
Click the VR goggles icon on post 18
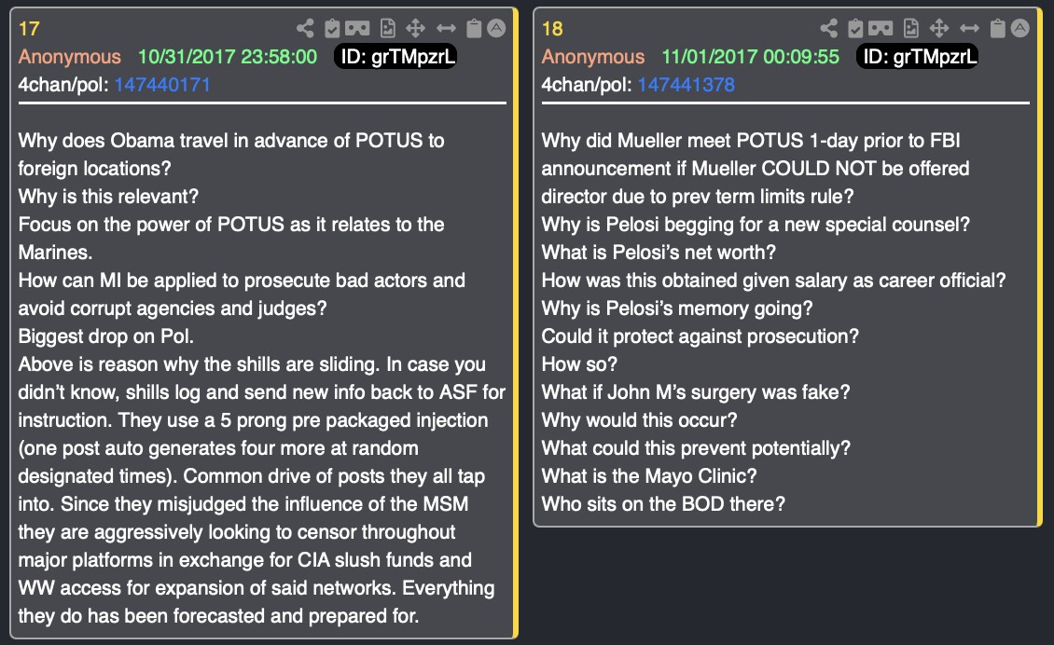(881, 28)
